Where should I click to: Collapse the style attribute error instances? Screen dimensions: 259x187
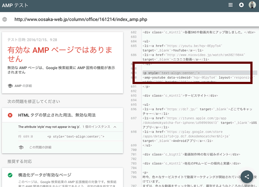coord(115,127)
